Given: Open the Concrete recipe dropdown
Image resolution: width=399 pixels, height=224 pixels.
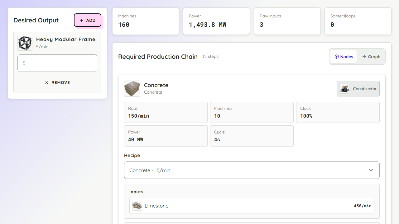Looking at the screenshot, I should [252, 170].
